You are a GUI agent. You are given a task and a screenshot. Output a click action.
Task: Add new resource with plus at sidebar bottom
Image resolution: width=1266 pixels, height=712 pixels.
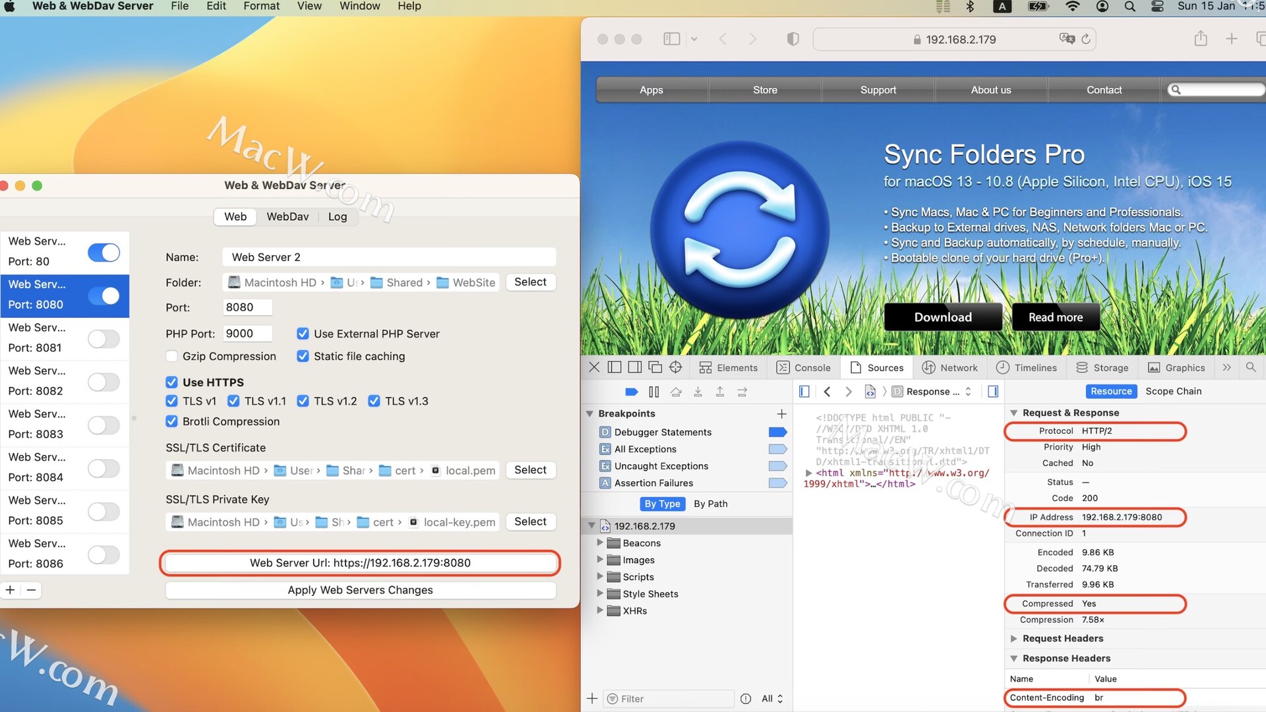[592, 698]
